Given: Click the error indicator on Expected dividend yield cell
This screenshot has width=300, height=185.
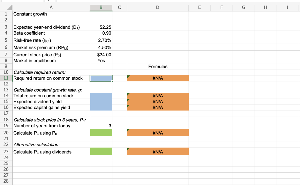Looking at the screenshot, I should pyautogui.click(x=128, y=100).
